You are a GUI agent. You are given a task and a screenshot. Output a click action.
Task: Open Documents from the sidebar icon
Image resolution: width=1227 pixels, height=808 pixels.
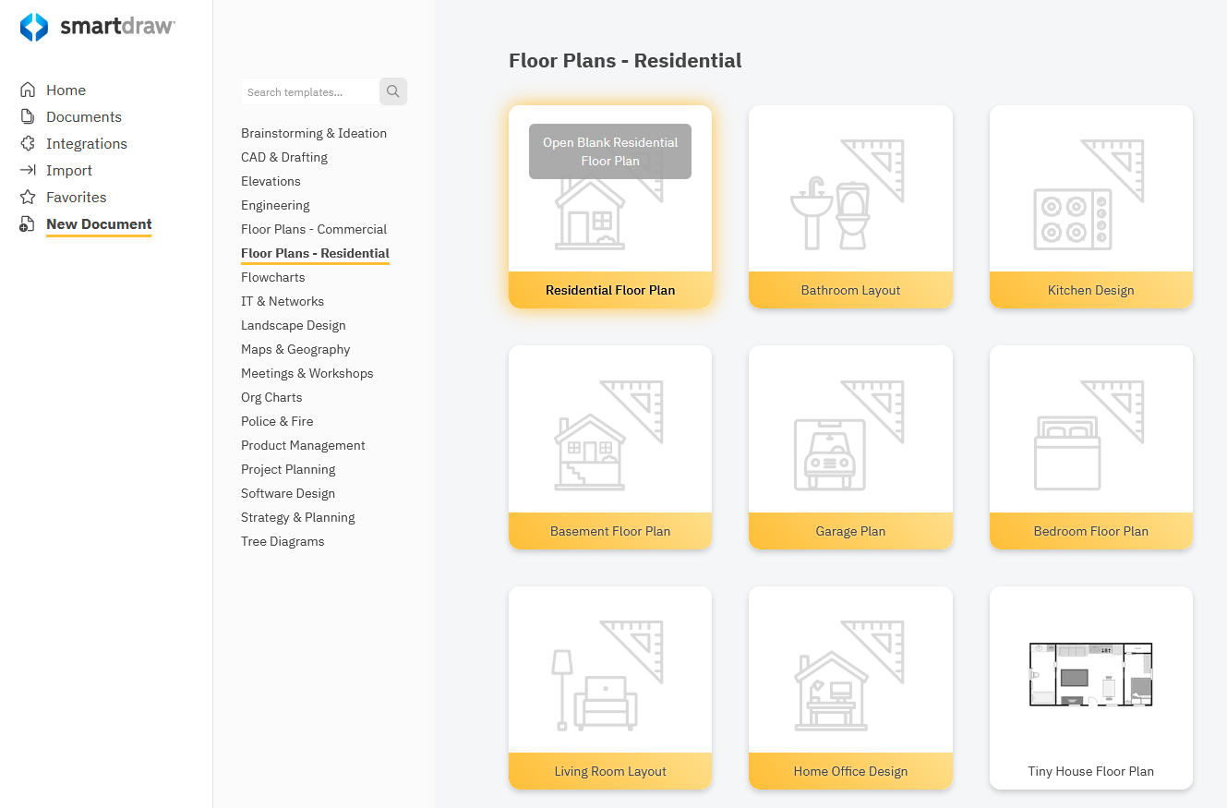(x=28, y=116)
